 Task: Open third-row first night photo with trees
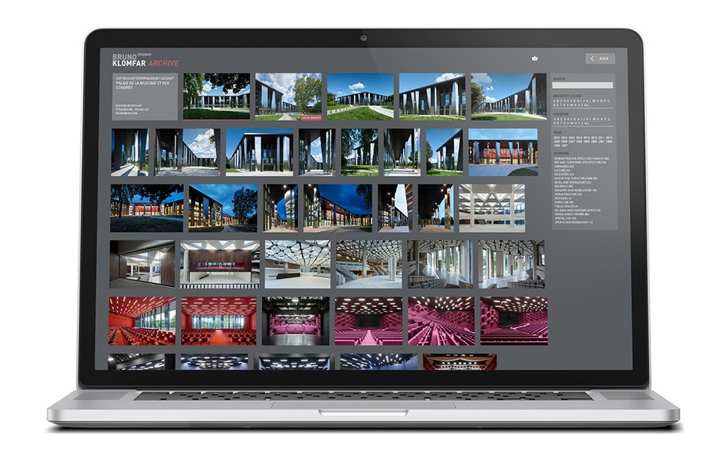146,207
